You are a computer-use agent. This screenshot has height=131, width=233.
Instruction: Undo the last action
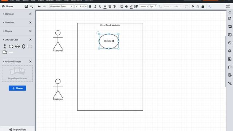39,7
